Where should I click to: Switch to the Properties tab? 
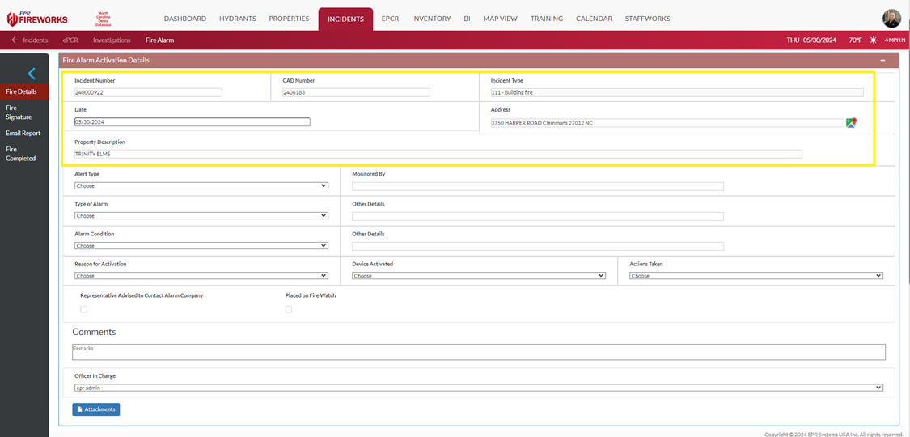289,19
